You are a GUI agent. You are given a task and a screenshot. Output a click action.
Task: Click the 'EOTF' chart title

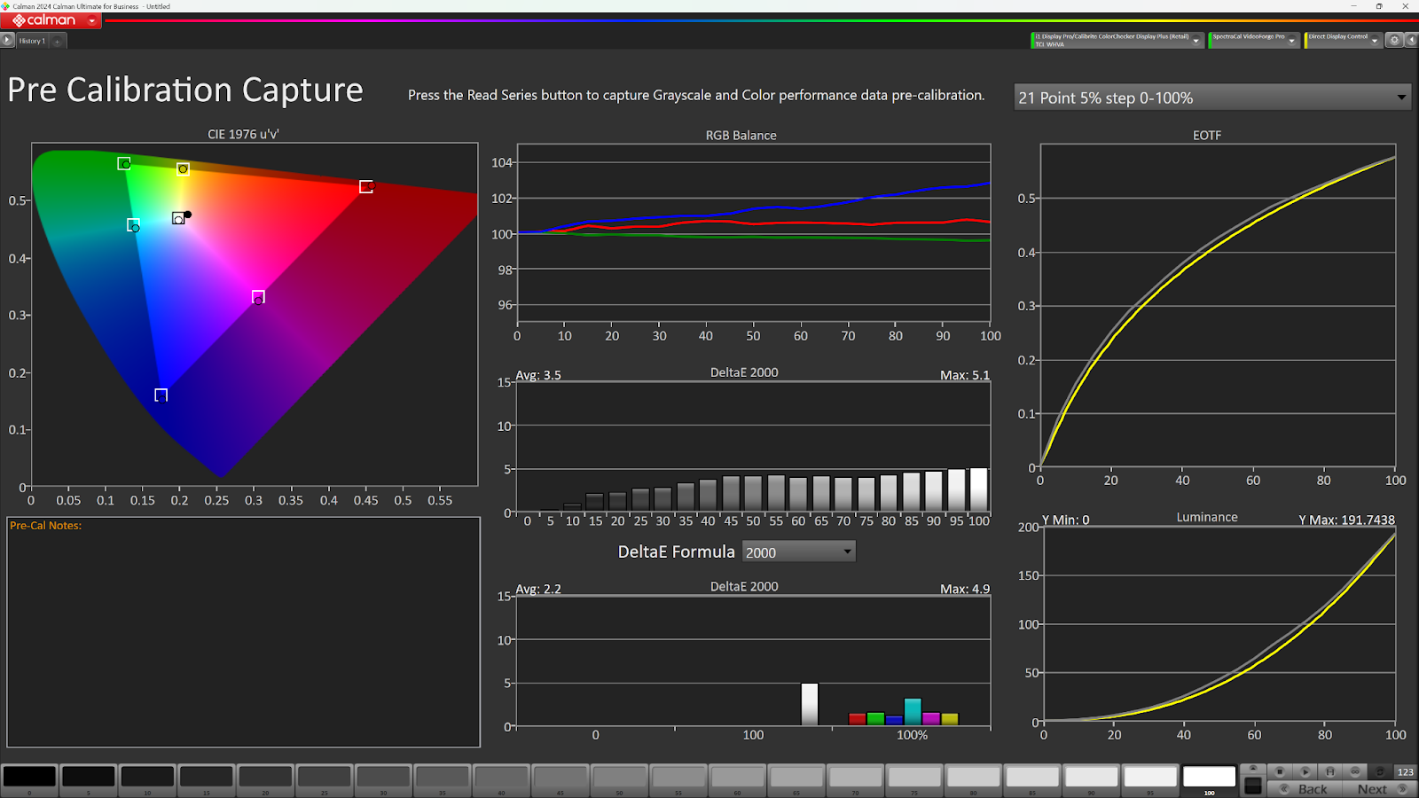1207,135
